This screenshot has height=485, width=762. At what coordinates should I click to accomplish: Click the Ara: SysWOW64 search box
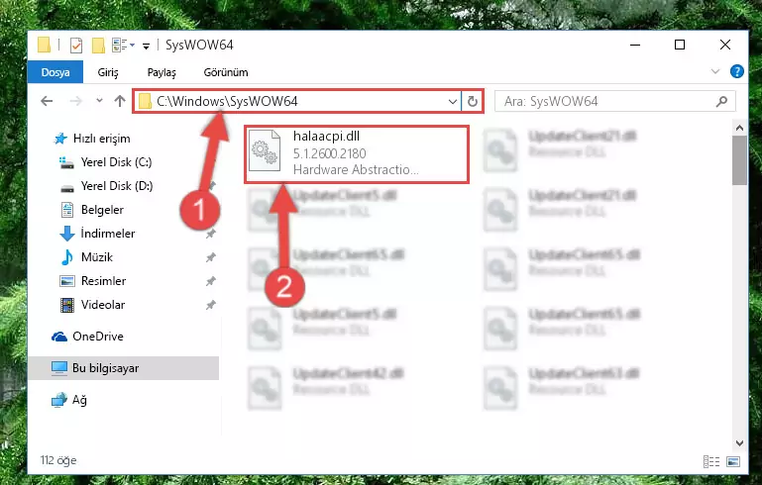pos(614,101)
